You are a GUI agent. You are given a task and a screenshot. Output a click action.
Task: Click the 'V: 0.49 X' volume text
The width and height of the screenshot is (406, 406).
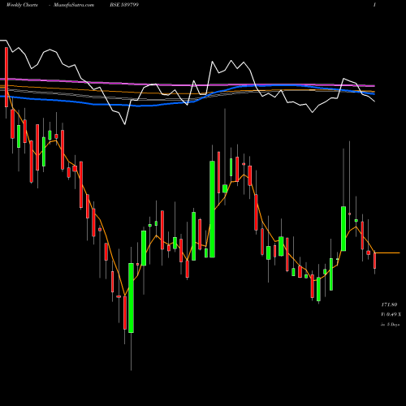click(391, 314)
